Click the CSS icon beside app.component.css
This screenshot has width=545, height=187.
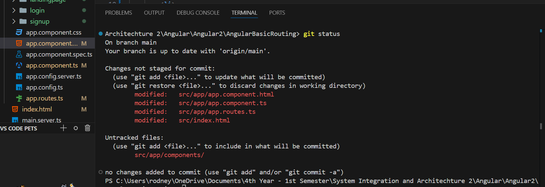click(x=19, y=32)
